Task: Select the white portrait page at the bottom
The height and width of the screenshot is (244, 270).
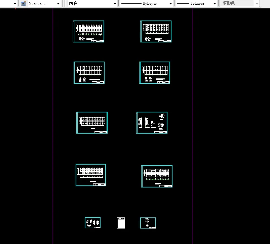Action: click(121, 223)
